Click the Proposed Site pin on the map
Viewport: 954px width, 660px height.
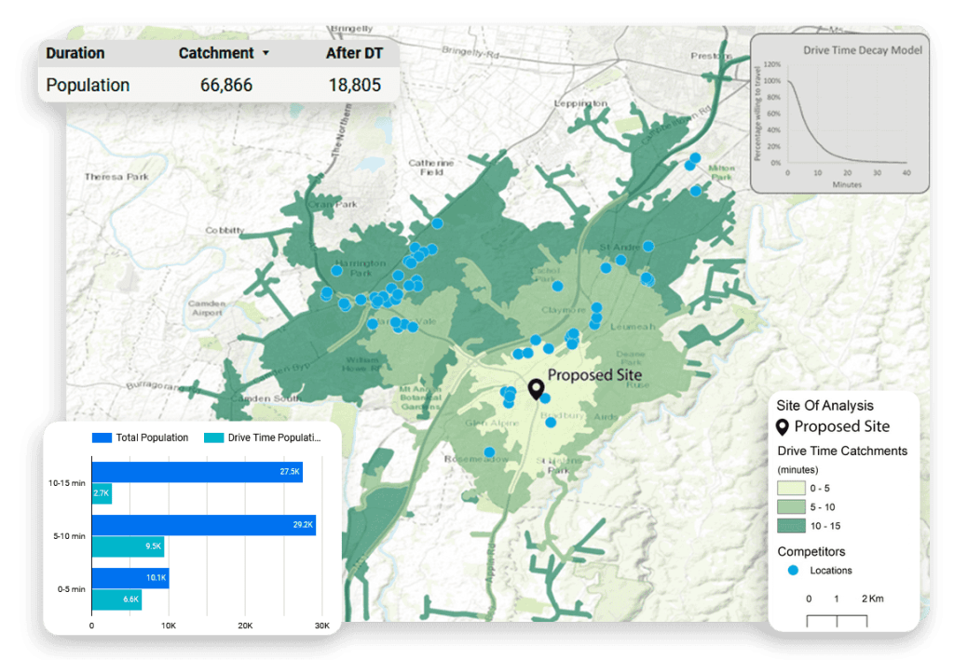click(x=535, y=388)
